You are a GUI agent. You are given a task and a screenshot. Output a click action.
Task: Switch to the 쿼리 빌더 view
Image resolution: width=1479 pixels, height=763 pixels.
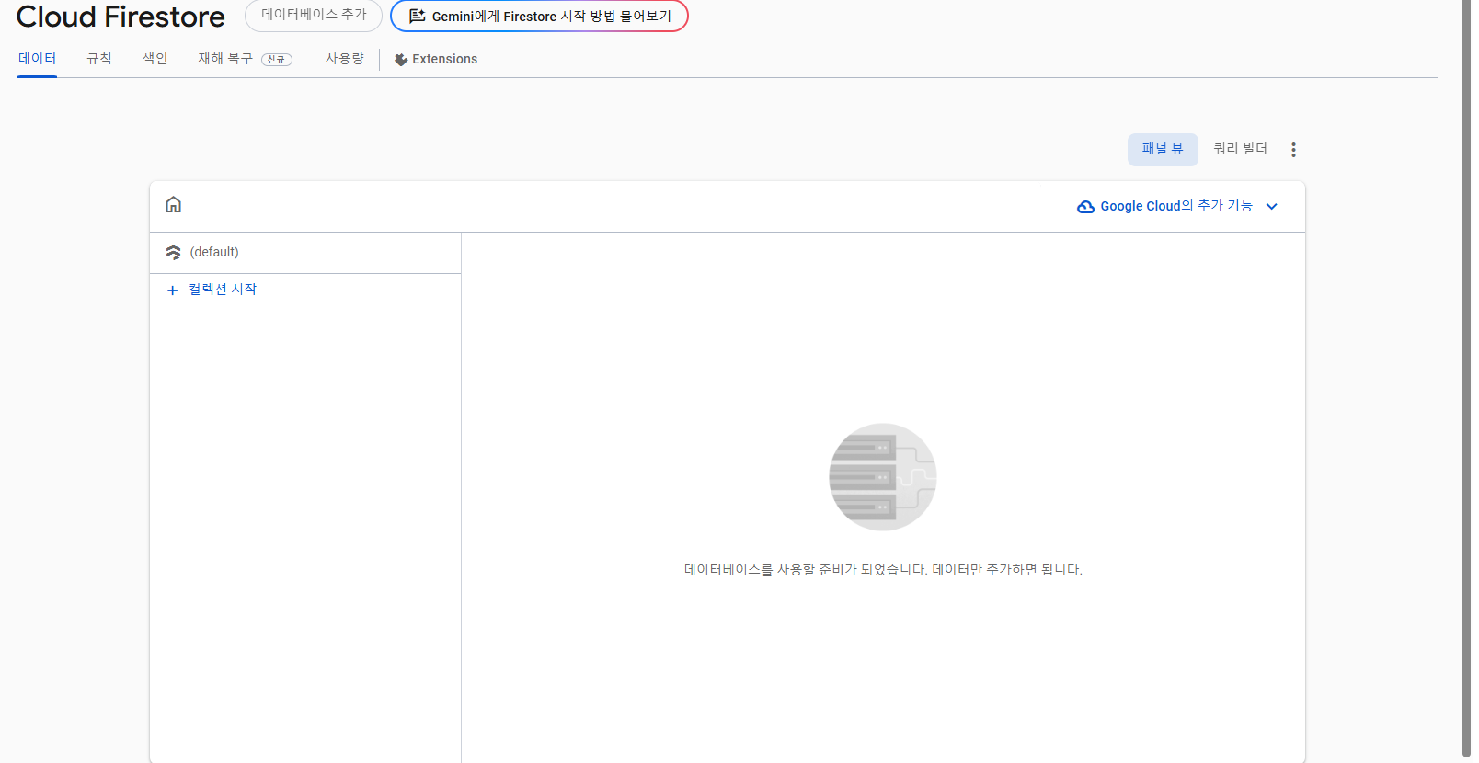(x=1241, y=149)
